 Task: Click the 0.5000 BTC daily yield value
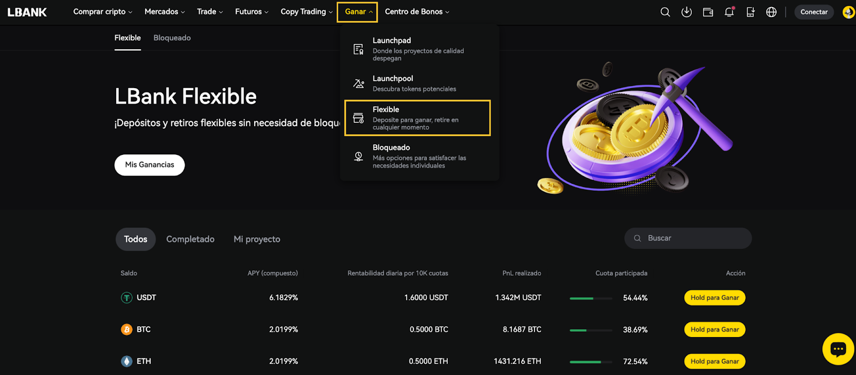point(429,330)
